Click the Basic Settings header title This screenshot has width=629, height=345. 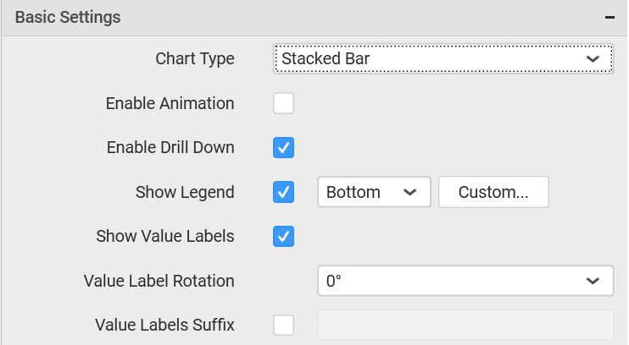tap(68, 17)
